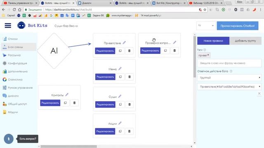
Task: Duplicate the Контакты group
Action: coord(65,103)
